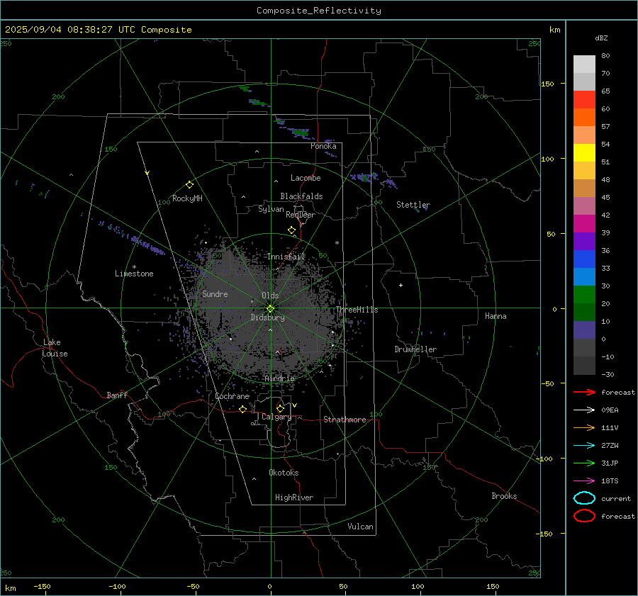Click the Lacombe city label
Screen dimensions: 638x596
tap(306, 178)
